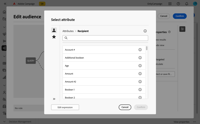Viewport: 200px width, 124px height.
Task: Select the Amount #2 attribute
Action: [x=104, y=82]
